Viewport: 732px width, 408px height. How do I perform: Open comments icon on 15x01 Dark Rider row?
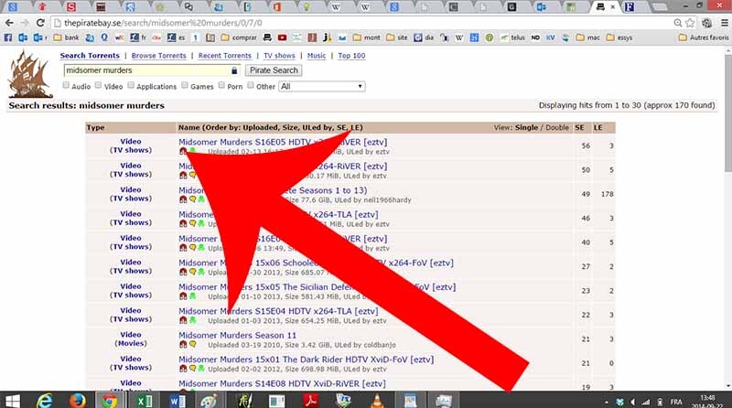[x=192, y=369]
